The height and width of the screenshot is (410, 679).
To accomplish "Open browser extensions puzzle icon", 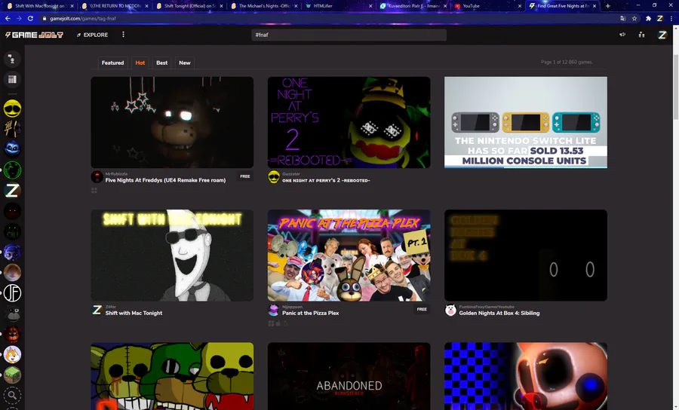I will pos(648,18).
